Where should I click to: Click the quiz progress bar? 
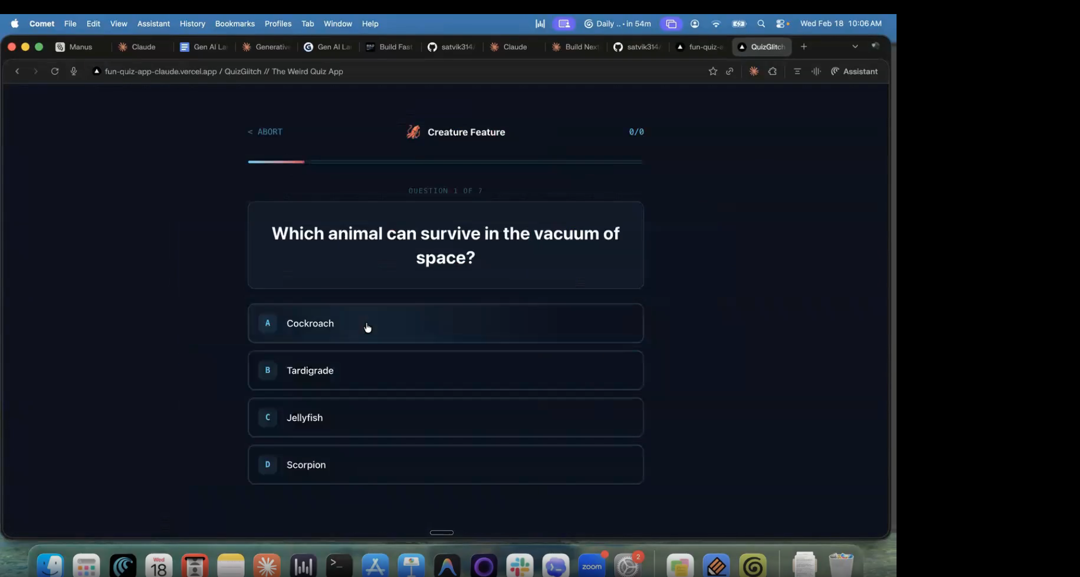click(x=445, y=162)
